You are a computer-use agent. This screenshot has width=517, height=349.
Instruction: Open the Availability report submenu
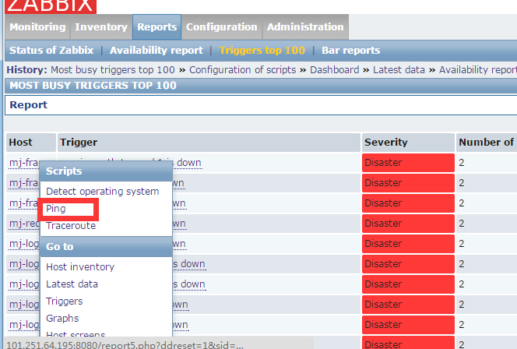[x=157, y=50]
